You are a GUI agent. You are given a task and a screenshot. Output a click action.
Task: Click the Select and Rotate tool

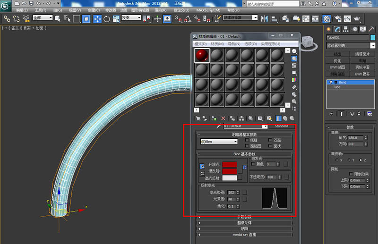point(107,19)
